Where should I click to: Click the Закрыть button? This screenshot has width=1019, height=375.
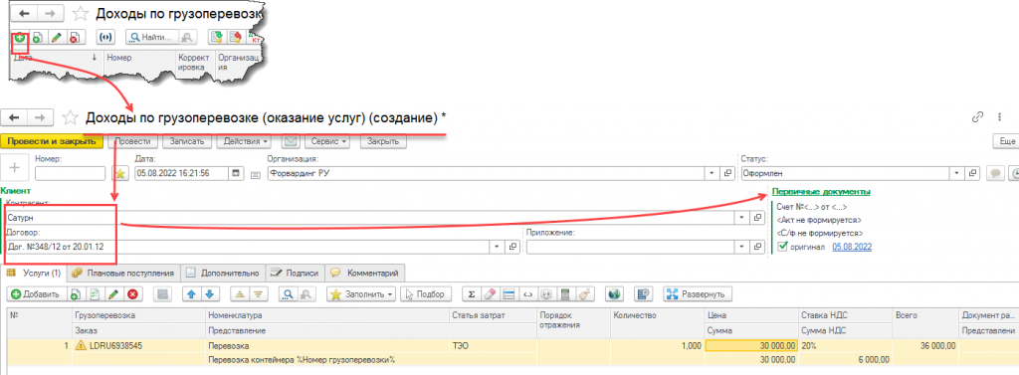click(x=383, y=141)
